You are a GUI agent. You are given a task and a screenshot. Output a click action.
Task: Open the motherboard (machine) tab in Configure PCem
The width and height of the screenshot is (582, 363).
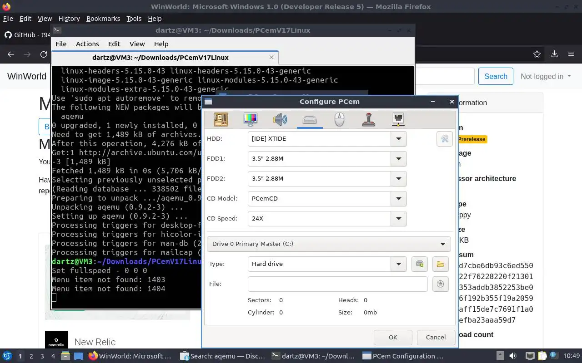[x=221, y=119]
